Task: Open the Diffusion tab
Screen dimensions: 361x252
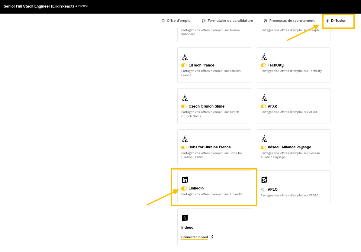Action: point(336,21)
